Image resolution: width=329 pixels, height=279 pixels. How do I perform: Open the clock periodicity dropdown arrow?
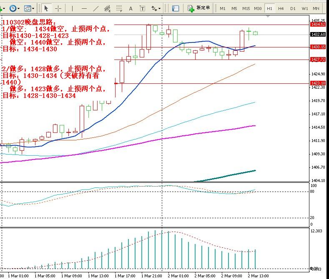click(x=19, y=8)
